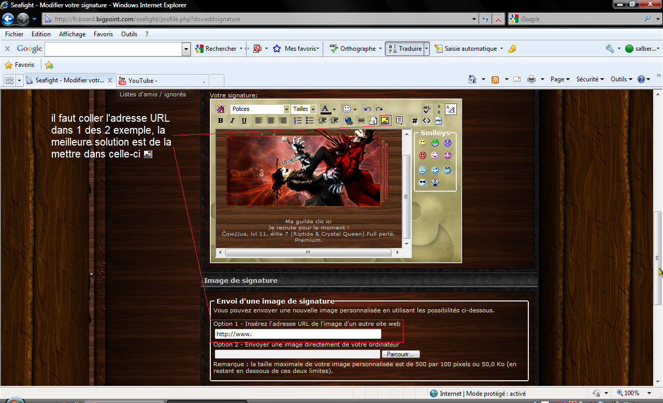This screenshot has width=663, height=403.
Task: Click the Favoris star button
Action: pyautogui.click(x=20, y=65)
